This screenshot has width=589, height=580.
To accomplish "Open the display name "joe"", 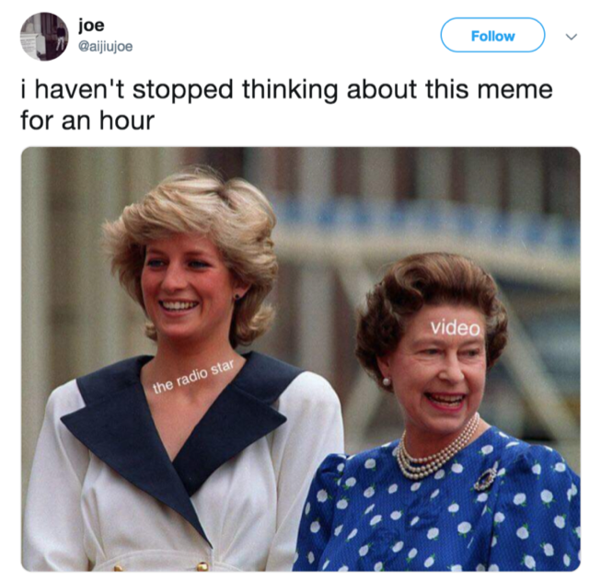I will (x=91, y=26).
